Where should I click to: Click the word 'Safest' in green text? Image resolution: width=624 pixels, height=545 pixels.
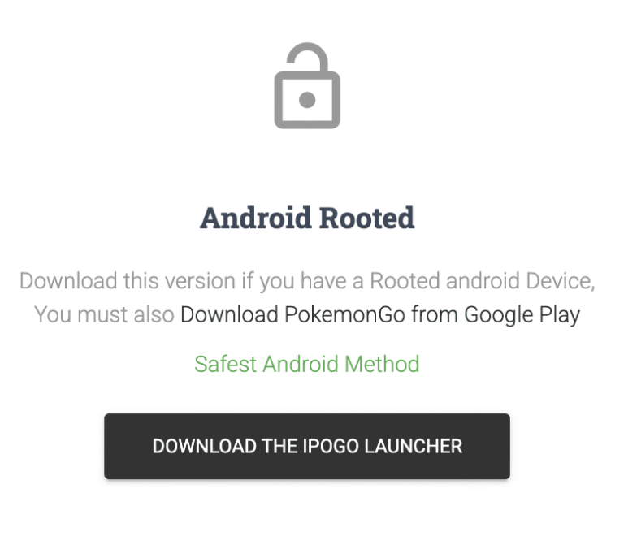coord(225,364)
